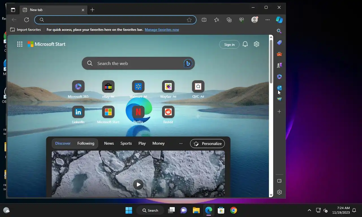Add a quick link with plus
Viewport: 362px width, 217px height.
(198, 116)
